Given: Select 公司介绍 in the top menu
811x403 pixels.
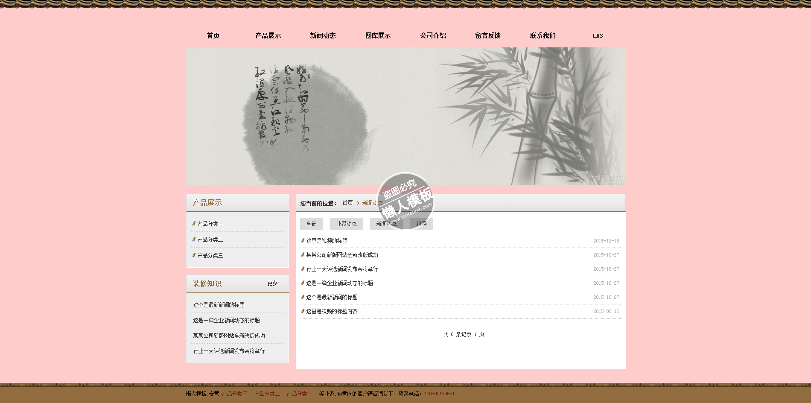Looking at the screenshot, I should click(433, 35).
